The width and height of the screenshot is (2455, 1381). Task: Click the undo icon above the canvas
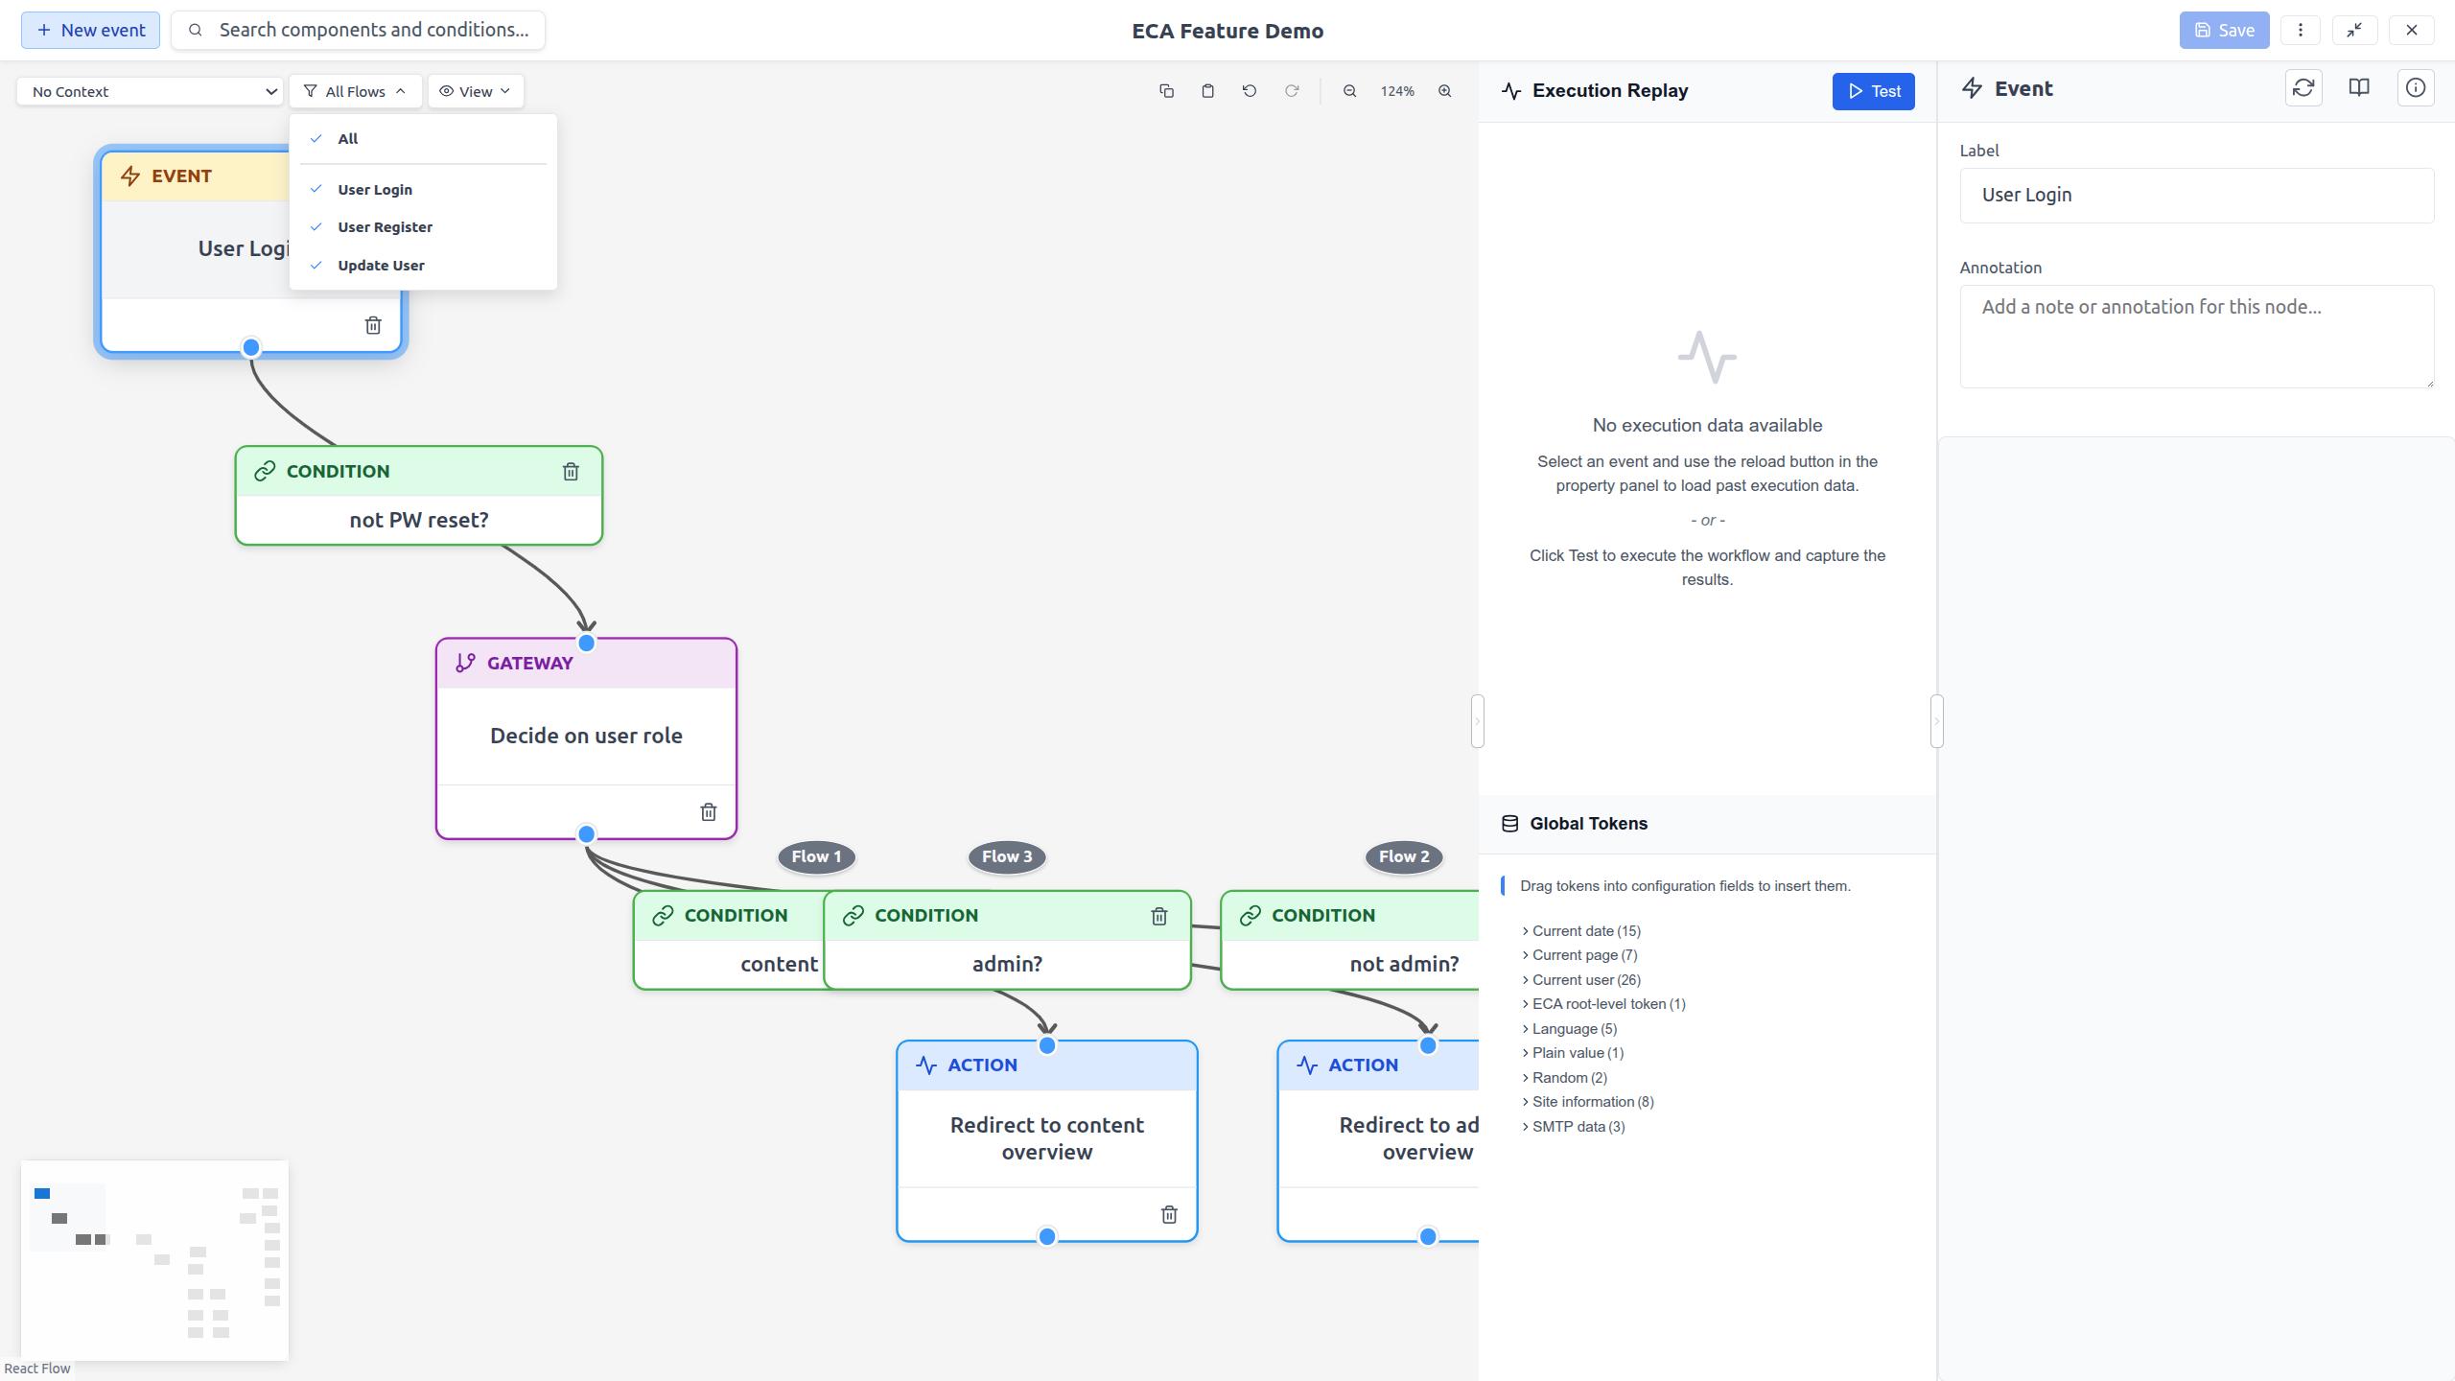[1249, 90]
